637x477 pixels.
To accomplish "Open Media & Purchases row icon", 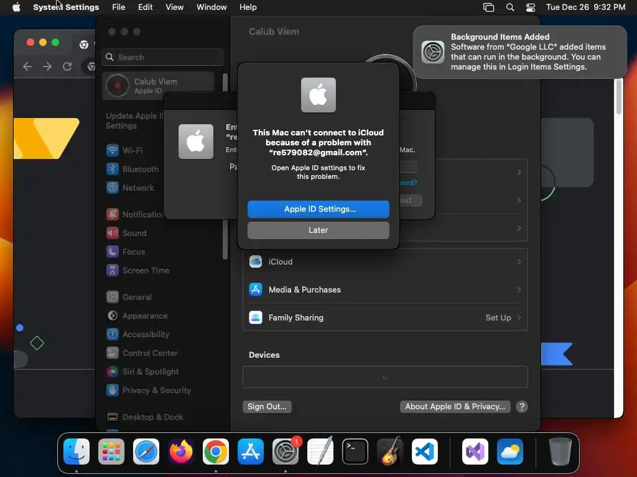I will (256, 289).
